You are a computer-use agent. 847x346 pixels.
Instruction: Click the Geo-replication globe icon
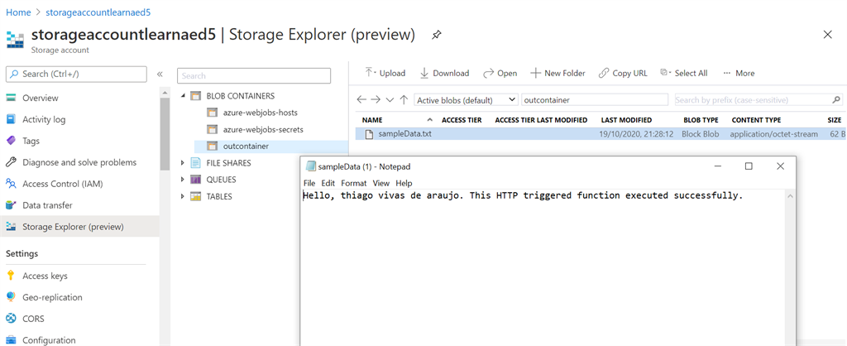[11, 297]
